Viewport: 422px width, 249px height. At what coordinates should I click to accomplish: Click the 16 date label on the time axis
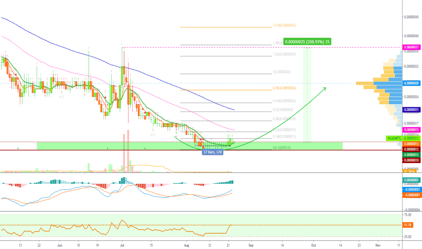tap(283, 245)
